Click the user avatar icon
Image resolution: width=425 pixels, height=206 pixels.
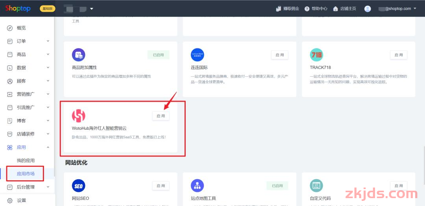(x=368, y=9)
